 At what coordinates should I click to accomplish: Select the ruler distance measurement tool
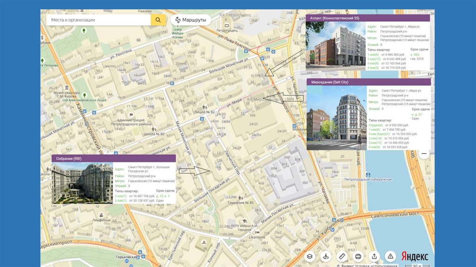342,256
